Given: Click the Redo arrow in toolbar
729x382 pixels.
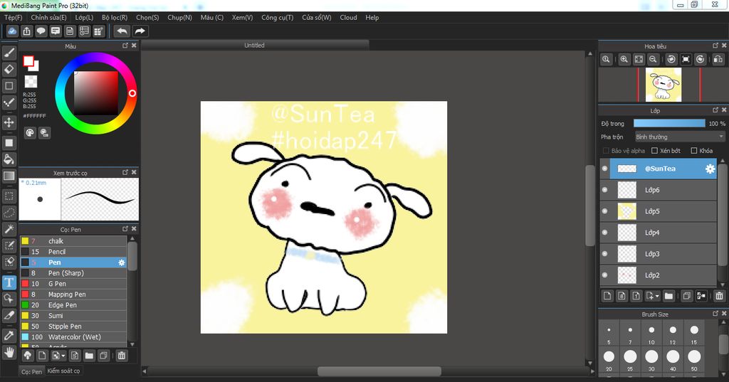Looking at the screenshot, I should pyautogui.click(x=140, y=31).
